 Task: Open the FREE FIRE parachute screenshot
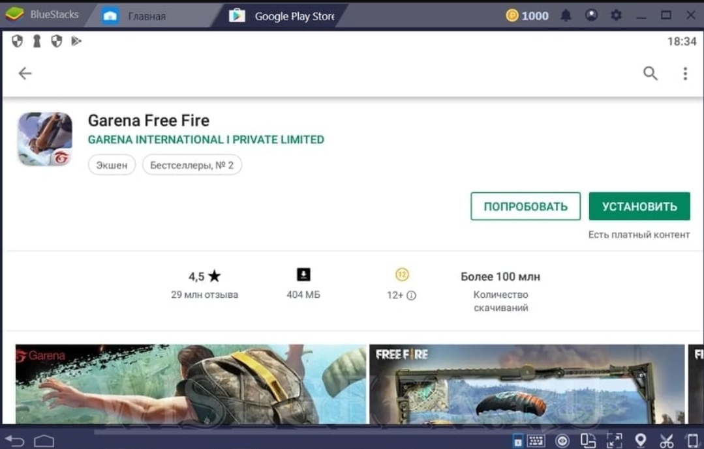click(527, 384)
